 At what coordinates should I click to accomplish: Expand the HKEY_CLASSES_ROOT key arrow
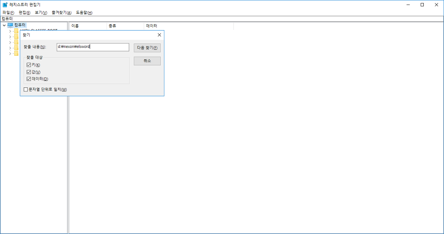[10, 31]
